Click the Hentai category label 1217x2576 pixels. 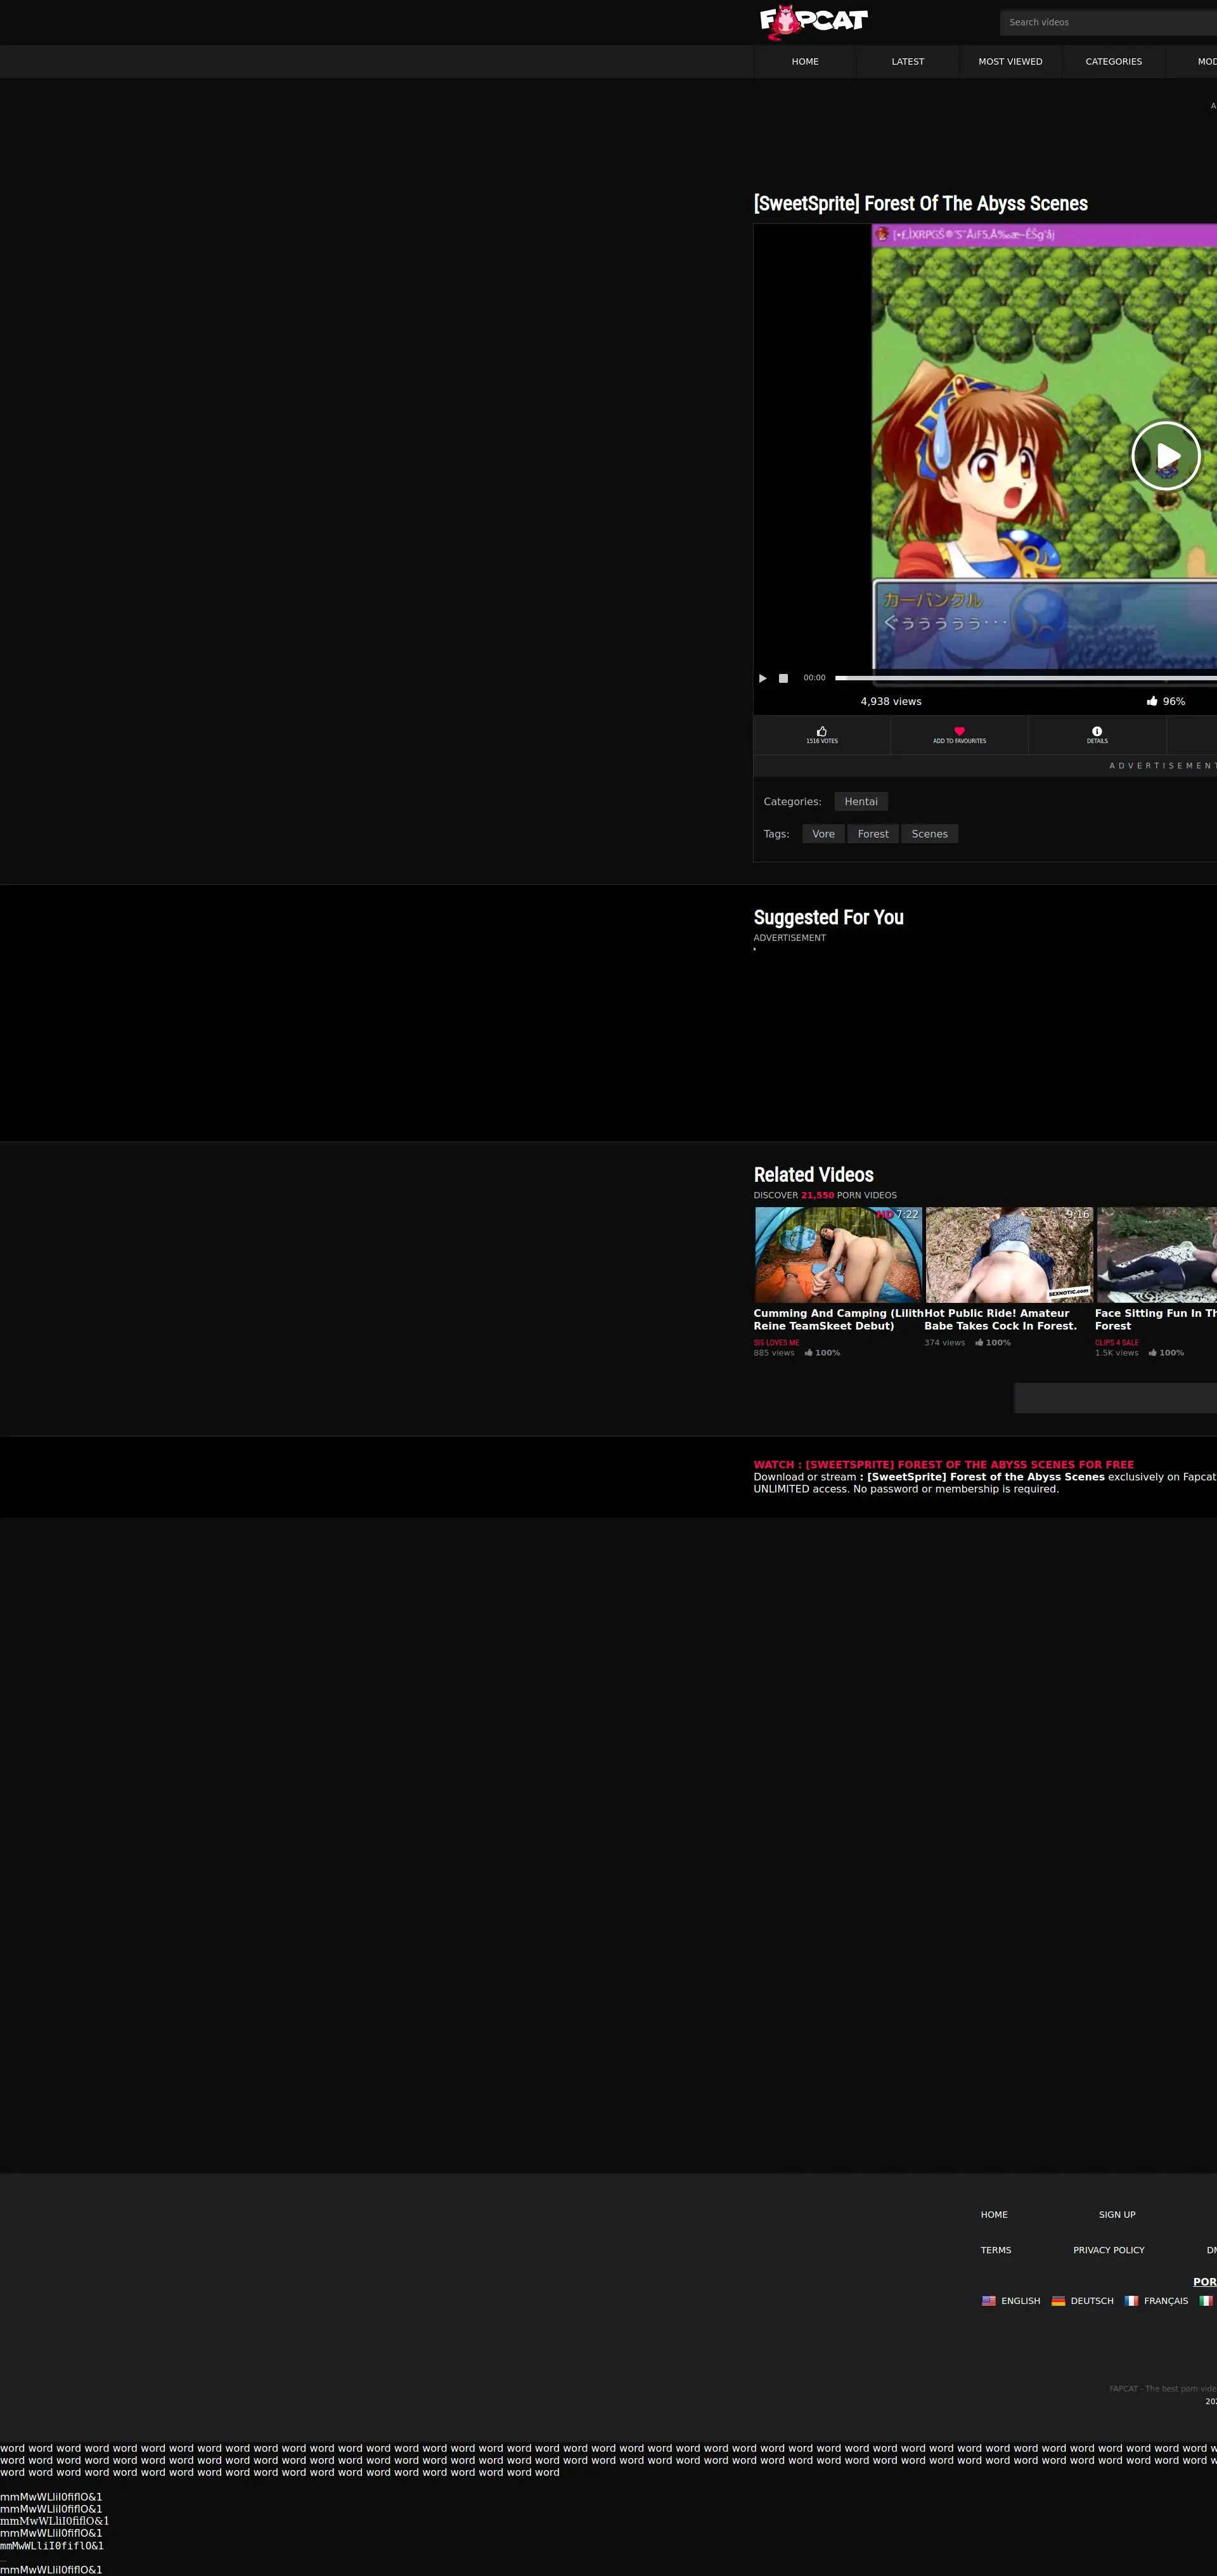pyautogui.click(x=860, y=802)
